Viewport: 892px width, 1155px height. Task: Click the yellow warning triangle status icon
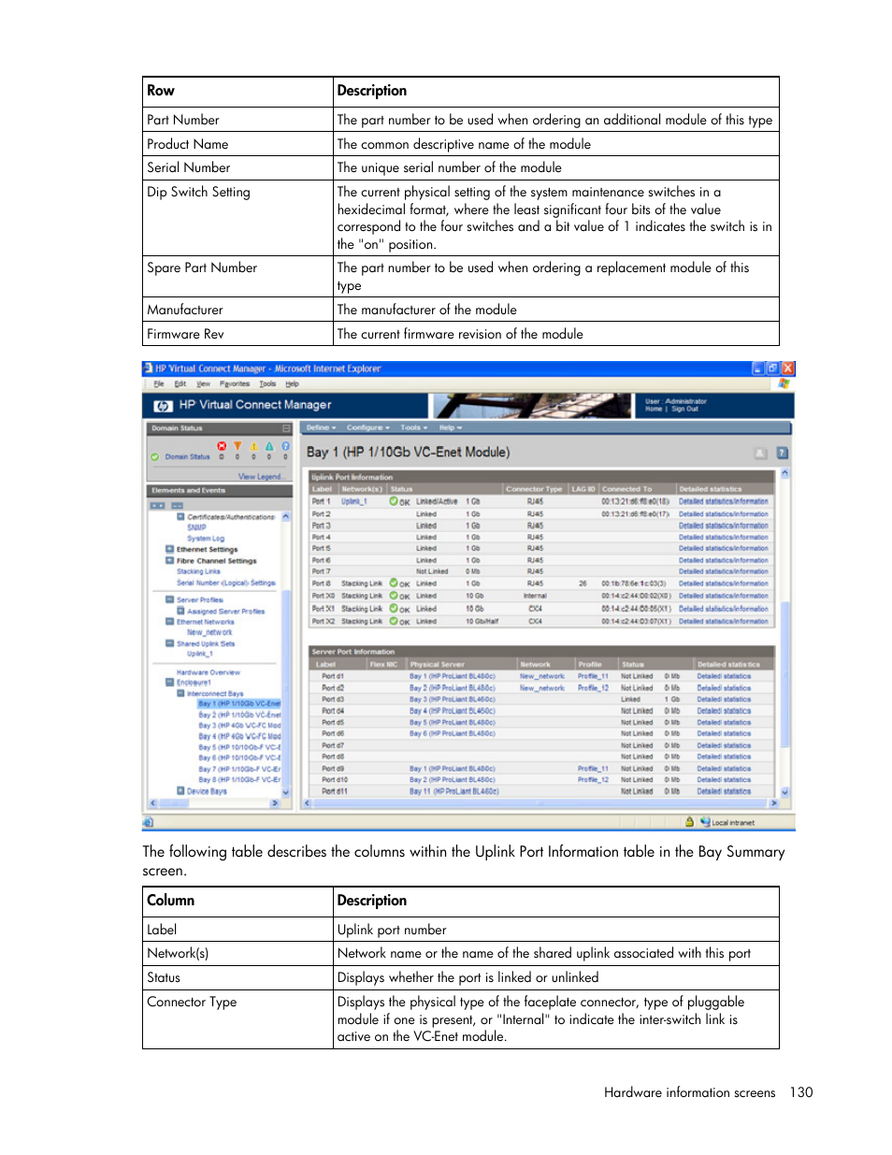click(x=253, y=446)
